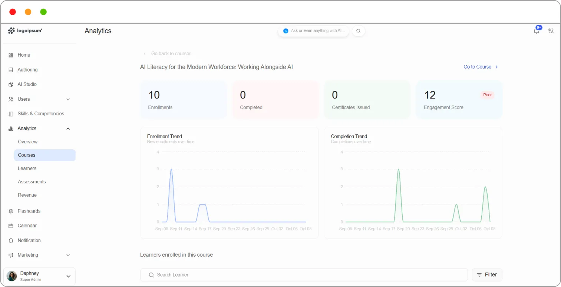
Task: Collapse the Analytics submenu chevron
Action: [68, 129]
